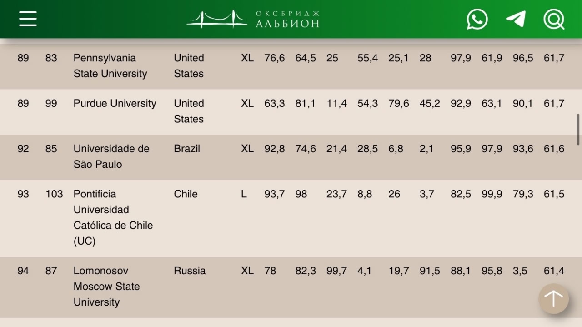The height and width of the screenshot is (327, 582).
Task: Open WhatsApp contact icon
Action: 477,19
